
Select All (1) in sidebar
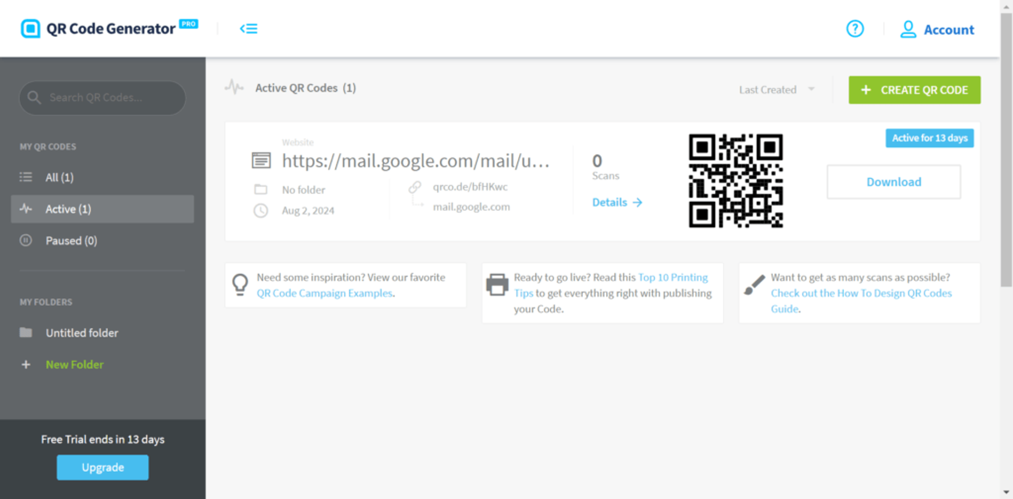tap(102, 177)
